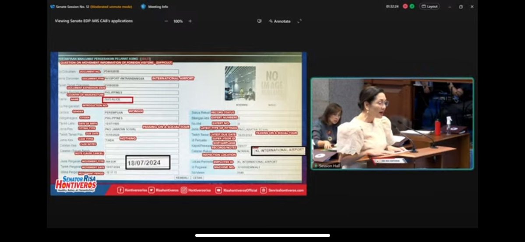This screenshot has width=525, height=242.
Task: Click the GUO ALICE name field
Action: pyautogui.click(x=117, y=100)
